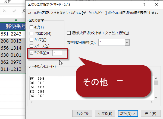Click the formula bar confirm checkmark icon
The width and height of the screenshot is (163, 119).
coord(14,11)
